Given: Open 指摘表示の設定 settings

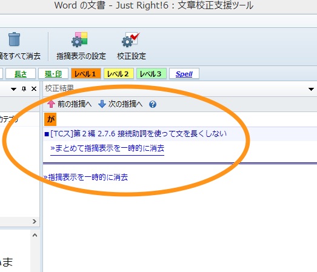Looking at the screenshot, I should point(81,46).
